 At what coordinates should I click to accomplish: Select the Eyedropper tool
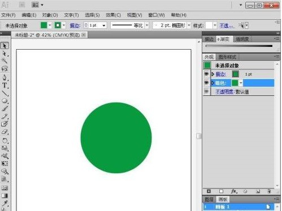tap(5, 203)
